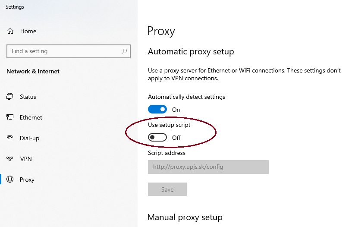Image resolution: width=355 pixels, height=227 pixels.
Task: Select the Proxy menu entry
Action: tap(27, 180)
